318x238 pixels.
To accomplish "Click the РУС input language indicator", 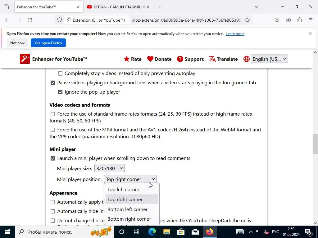I will (x=275, y=232).
